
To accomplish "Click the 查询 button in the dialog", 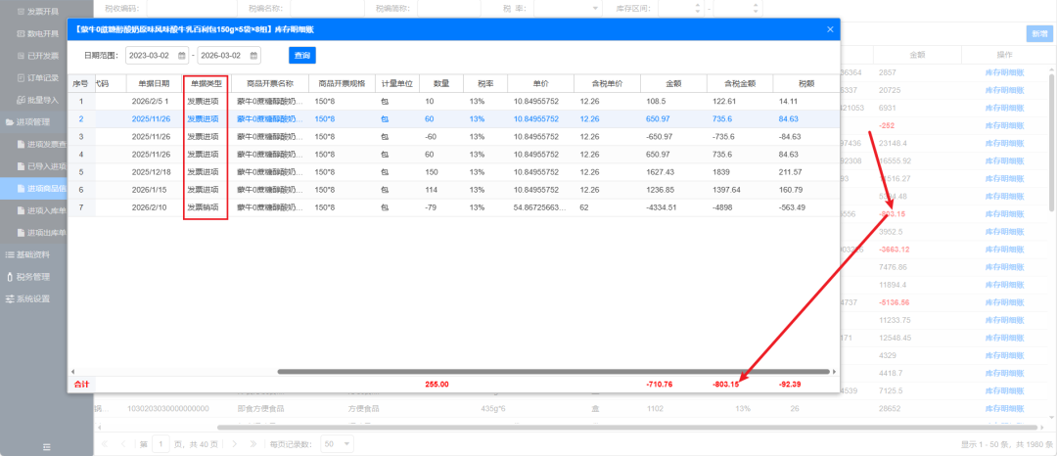I will pos(302,55).
